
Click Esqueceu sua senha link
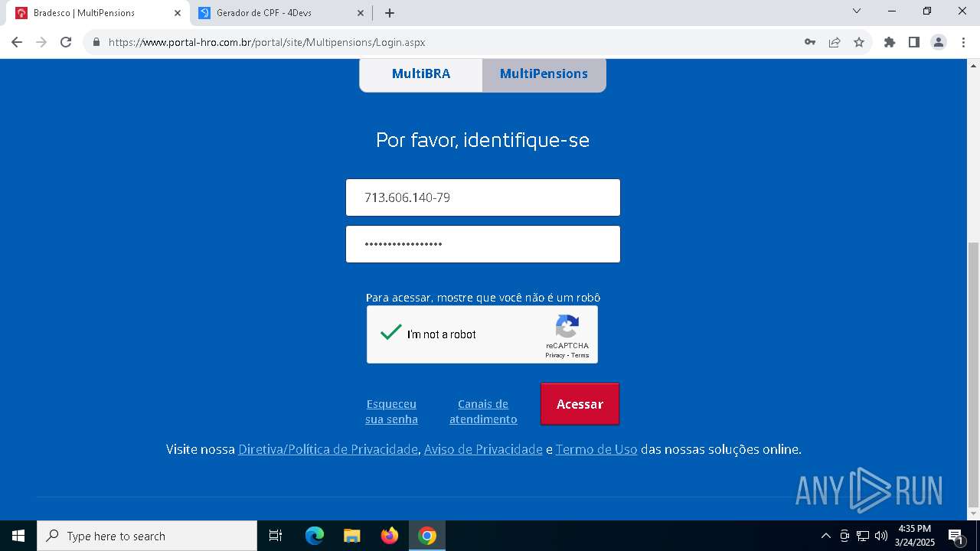coord(391,412)
